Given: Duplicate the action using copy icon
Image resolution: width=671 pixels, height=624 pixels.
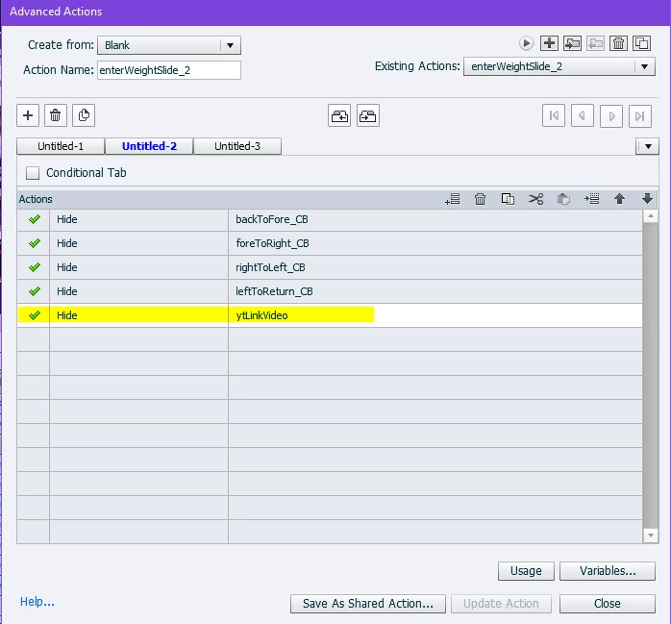Looking at the screenshot, I should 641,43.
